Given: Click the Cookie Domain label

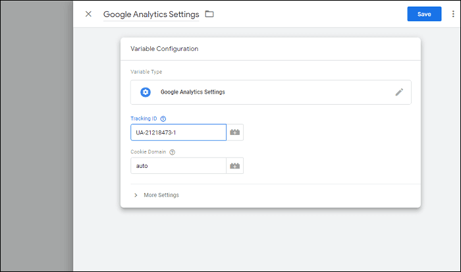Looking at the screenshot, I should (148, 151).
